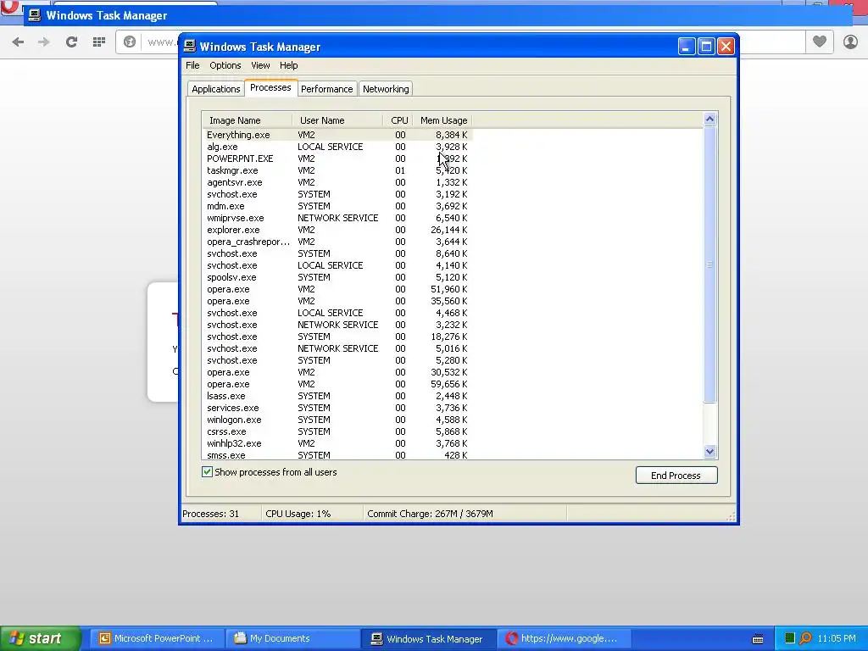
Task: Select the agentsvr.exe process
Action: point(337,182)
